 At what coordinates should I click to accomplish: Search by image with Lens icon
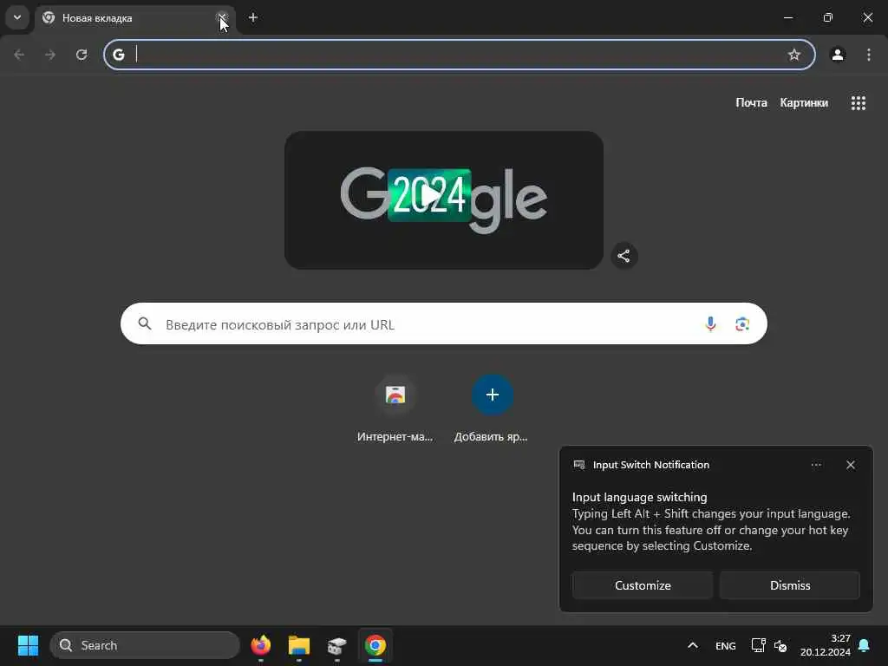[x=742, y=324]
